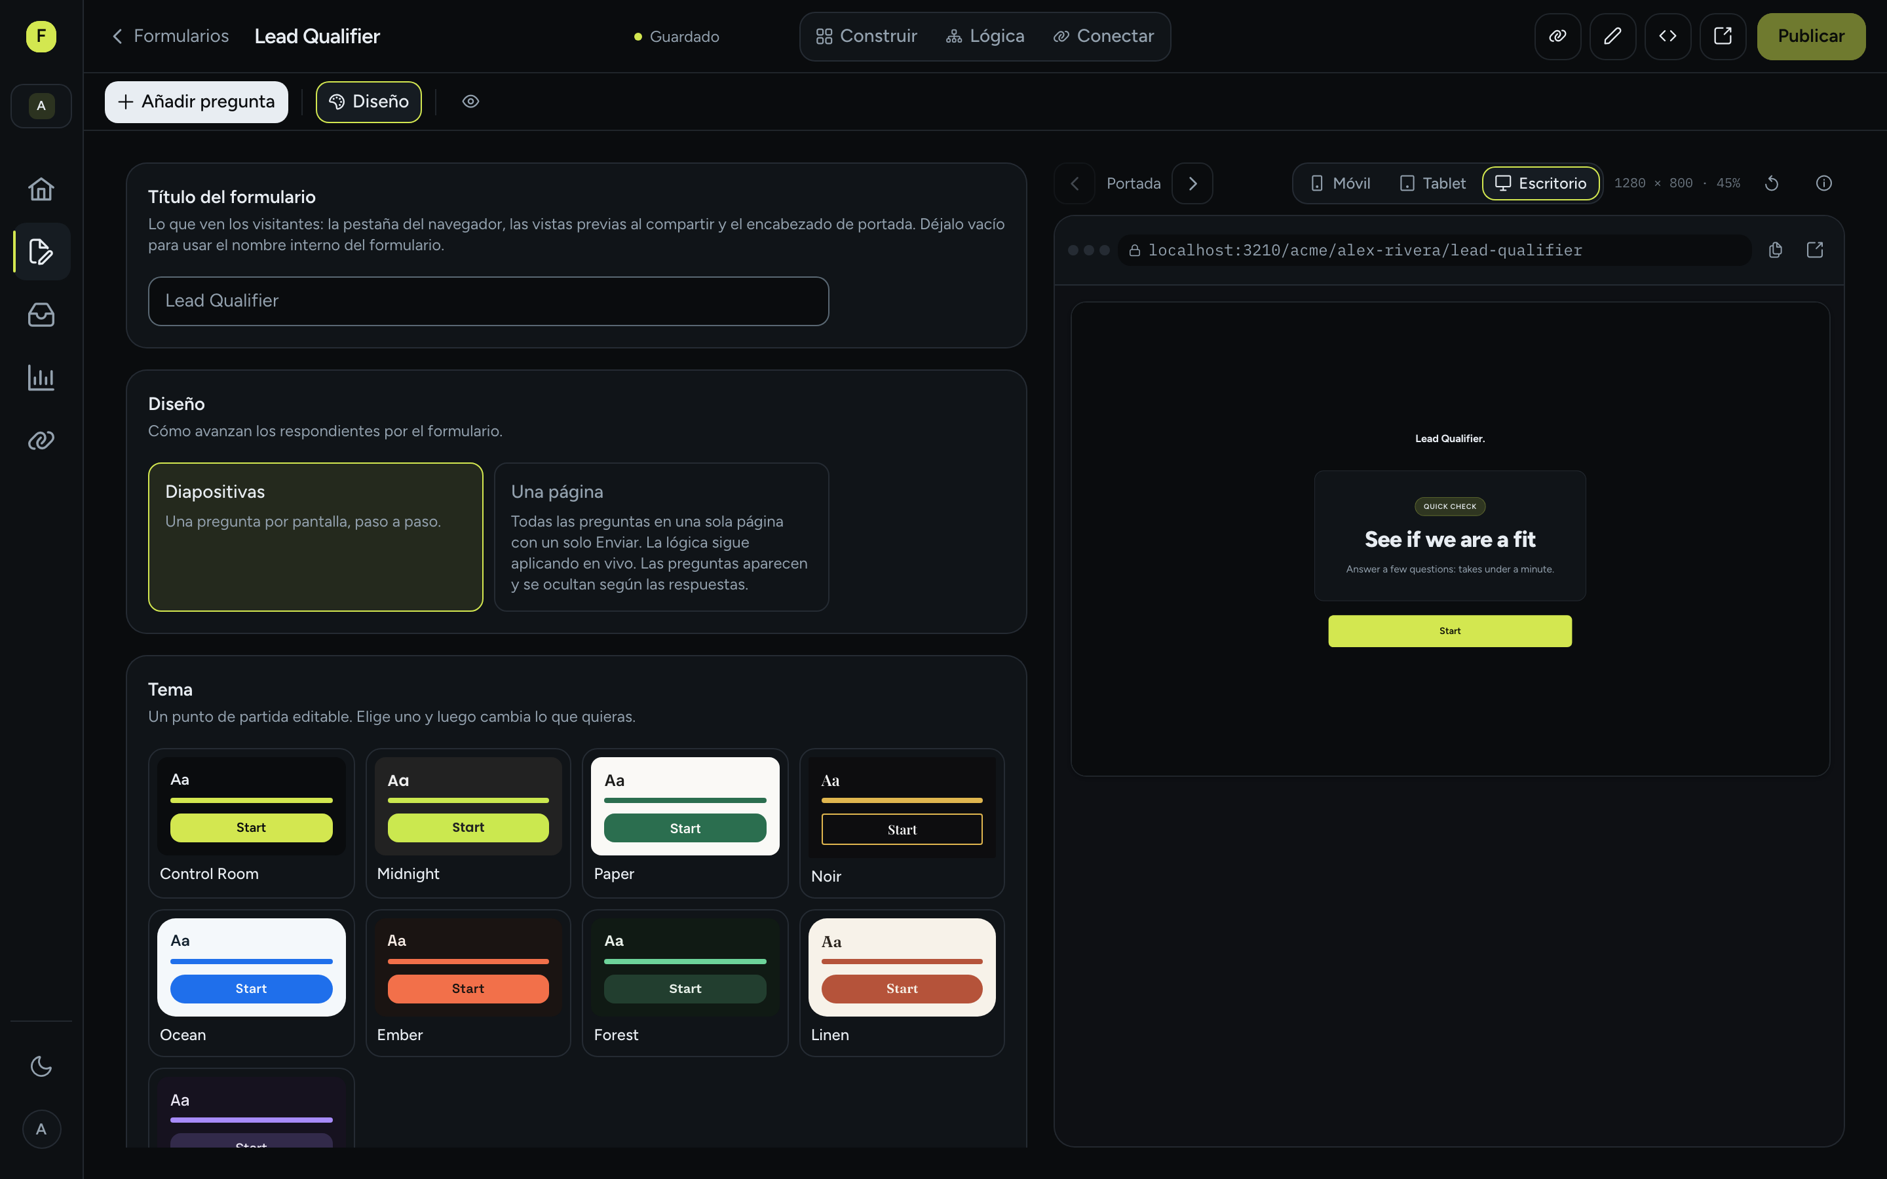This screenshot has width=1887, height=1179.
Task: Open the Home icon in the sidebar
Action: tap(41, 189)
